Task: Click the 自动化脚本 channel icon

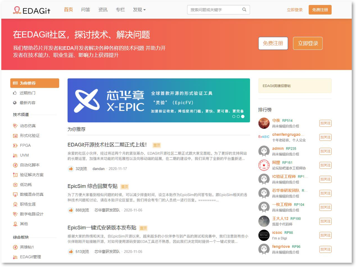Action: click(15, 165)
